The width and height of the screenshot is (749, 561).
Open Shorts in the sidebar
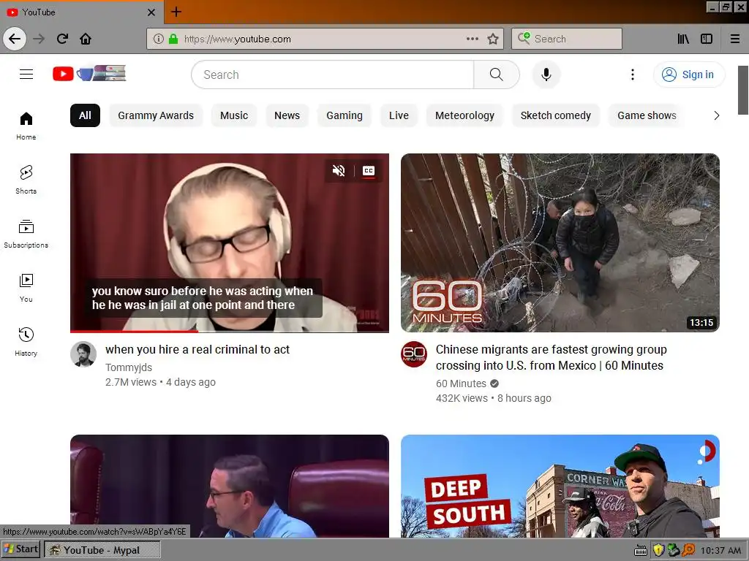click(26, 180)
